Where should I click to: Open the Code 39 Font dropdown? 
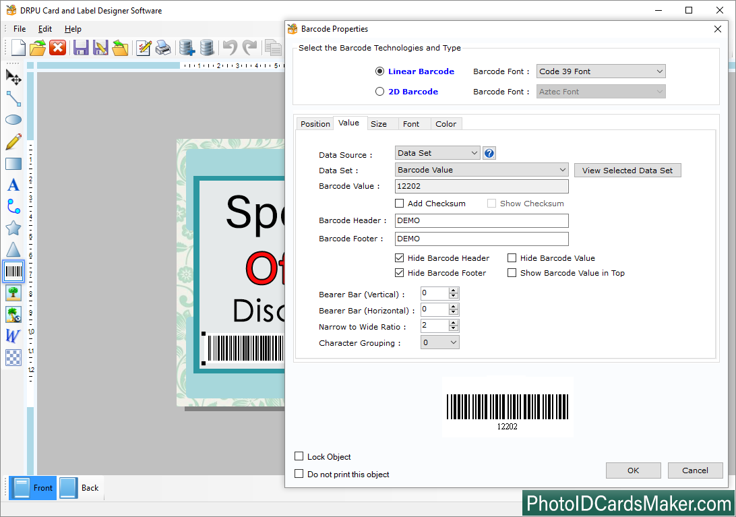(x=601, y=71)
